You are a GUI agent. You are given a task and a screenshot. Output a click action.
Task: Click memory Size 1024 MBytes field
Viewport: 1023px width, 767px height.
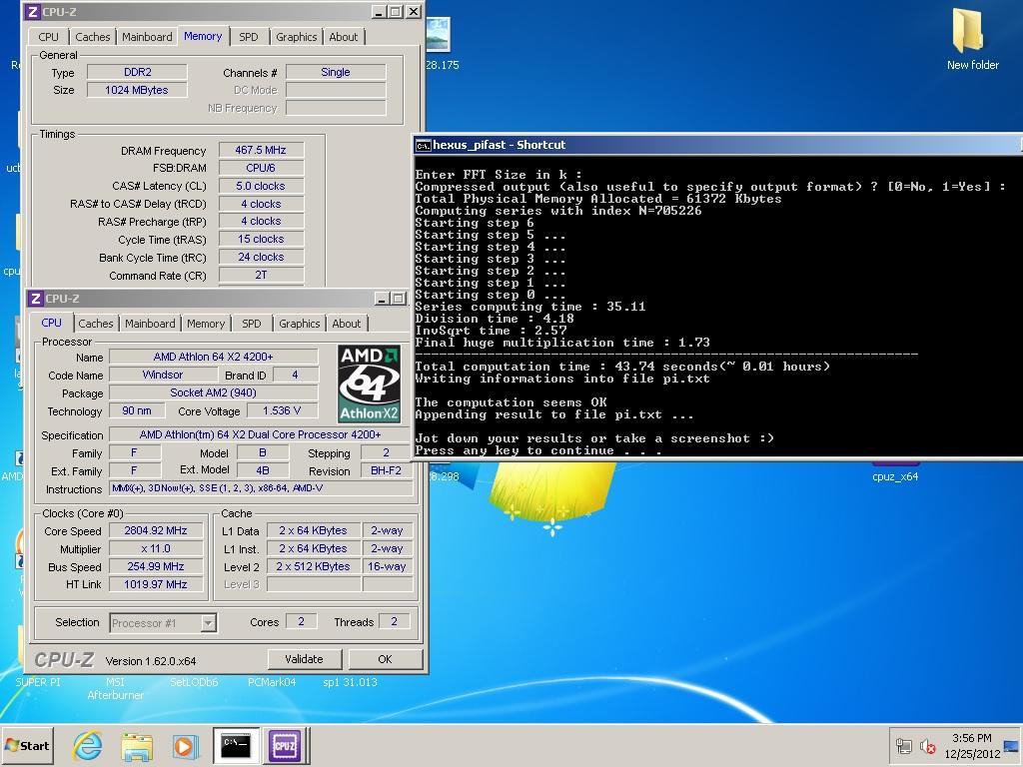137,90
